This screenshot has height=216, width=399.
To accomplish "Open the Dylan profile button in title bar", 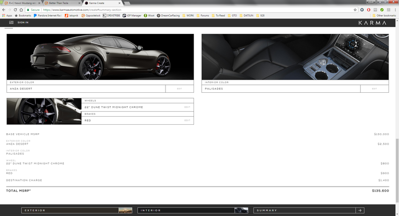I will (x=371, y=2).
